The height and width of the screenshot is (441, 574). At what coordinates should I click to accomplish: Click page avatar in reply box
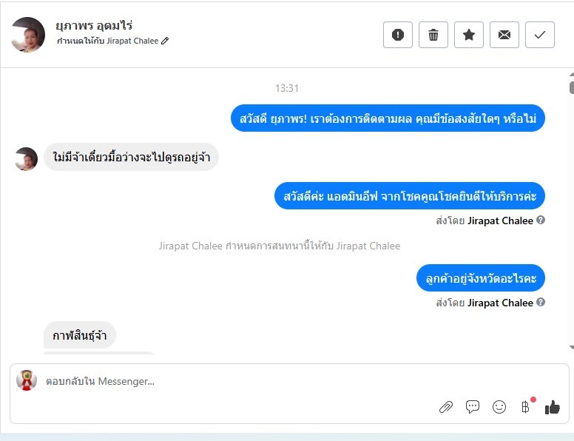[x=27, y=380]
